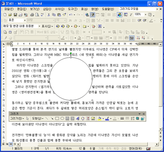The image size is (164, 152).
Task: Apply shadow style to shape
Action: [x=137, y=118]
